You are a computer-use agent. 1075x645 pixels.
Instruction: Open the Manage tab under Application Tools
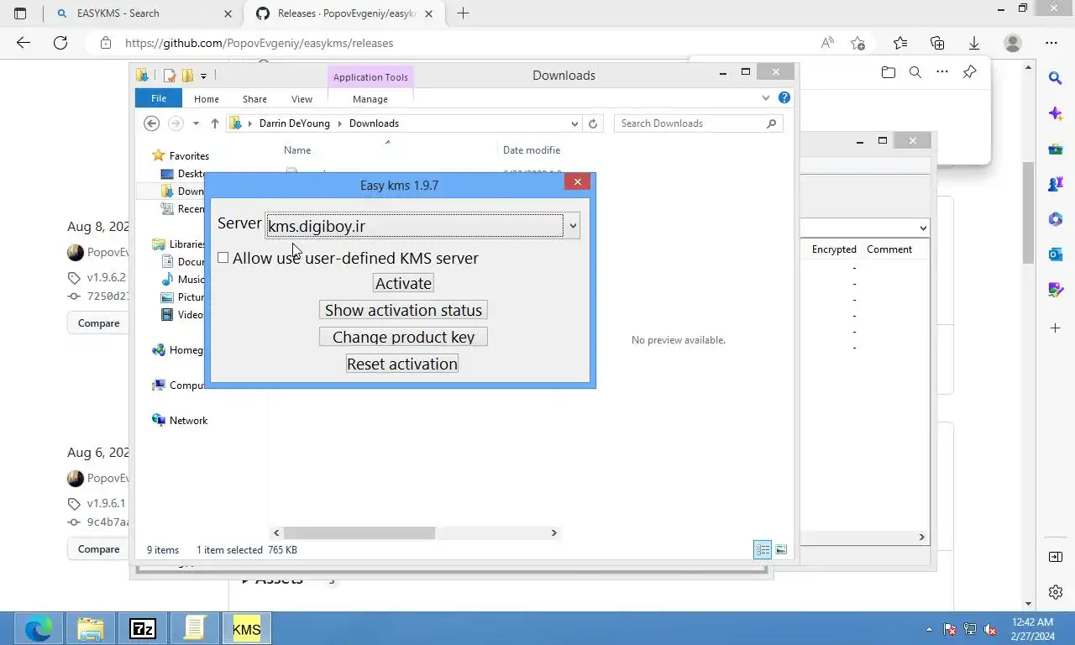(370, 99)
